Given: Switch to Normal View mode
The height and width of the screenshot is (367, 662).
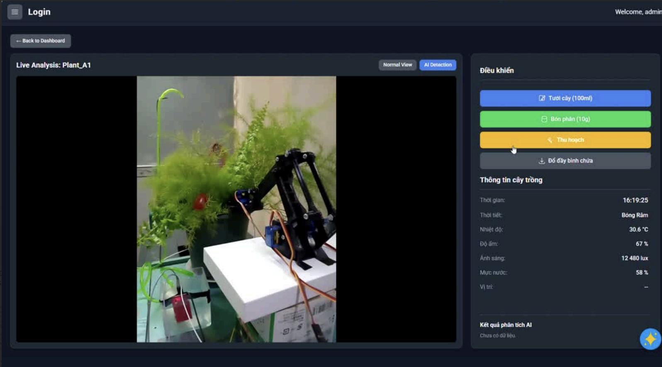Looking at the screenshot, I should [397, 65].
